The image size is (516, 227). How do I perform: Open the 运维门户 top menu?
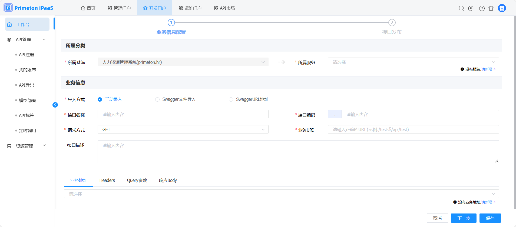pyautogui.click(x=190, y=8)
